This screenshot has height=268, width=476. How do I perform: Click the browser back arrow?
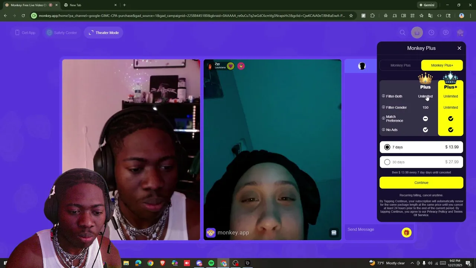click(x=6, y=16)
